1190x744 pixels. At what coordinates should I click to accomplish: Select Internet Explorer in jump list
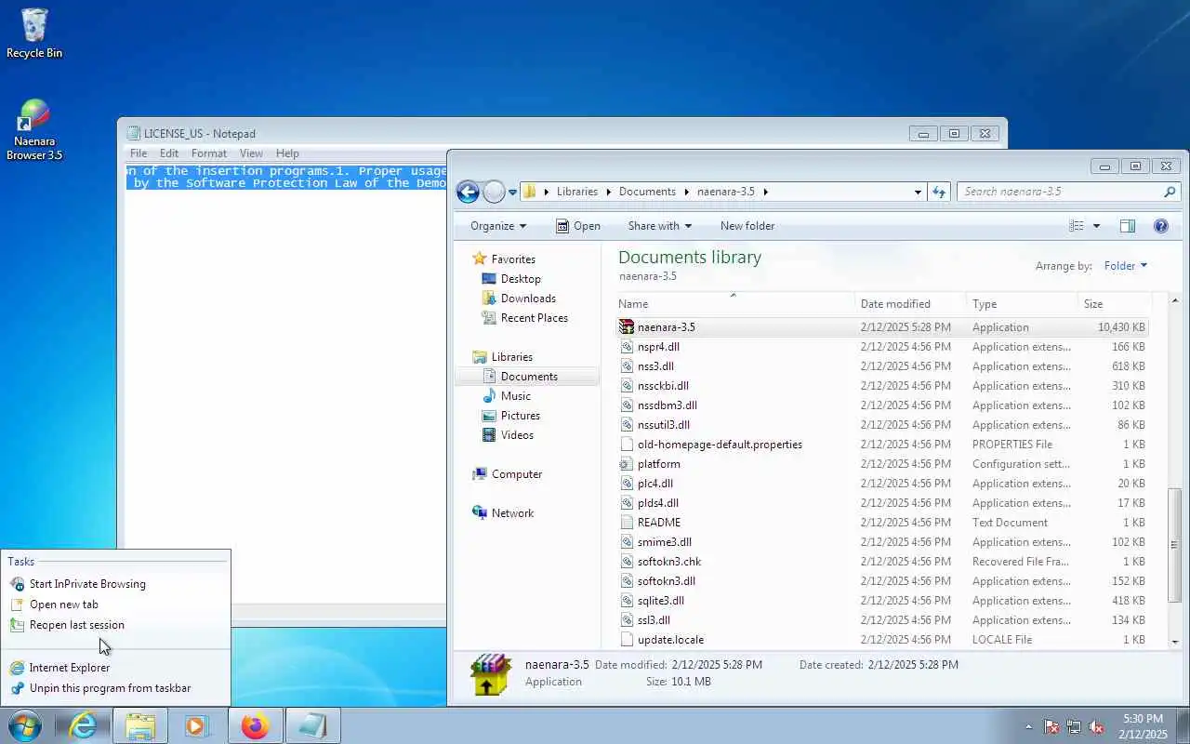pos(116,668)
